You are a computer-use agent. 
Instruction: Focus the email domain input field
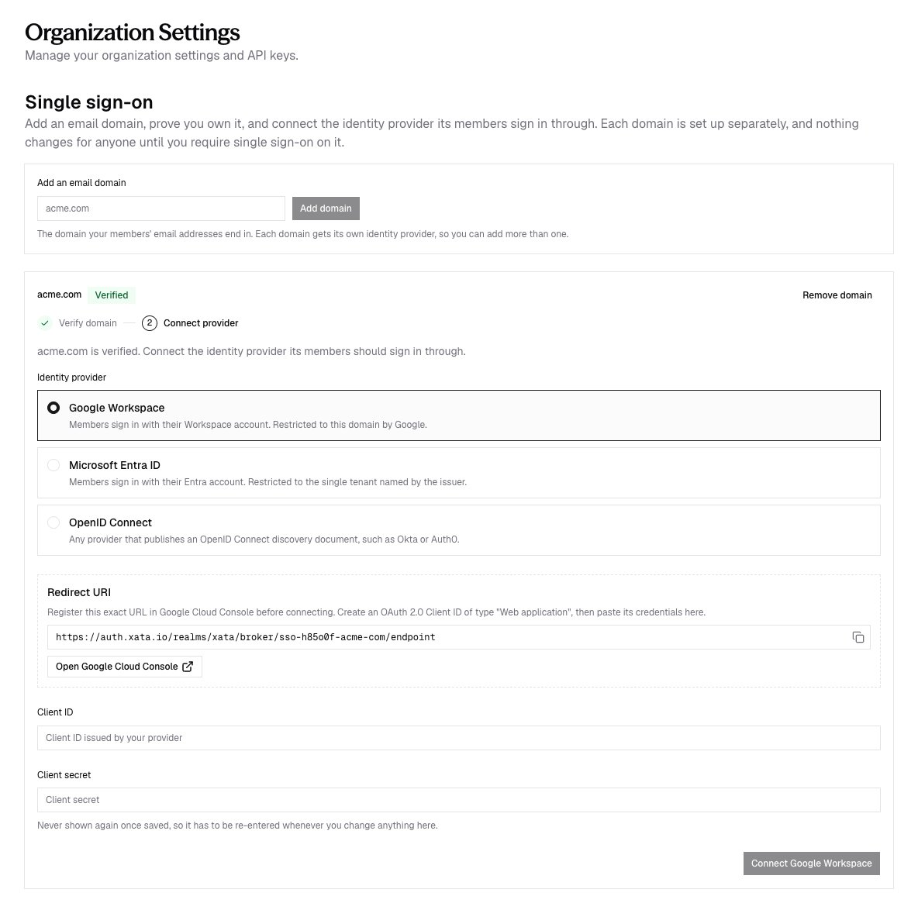161,209
